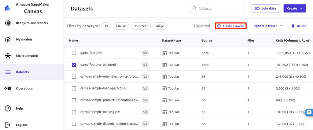Open the game-features dataset name
Image resolution: width=313 pixels, height=130 pixels.
coord(91,53)
